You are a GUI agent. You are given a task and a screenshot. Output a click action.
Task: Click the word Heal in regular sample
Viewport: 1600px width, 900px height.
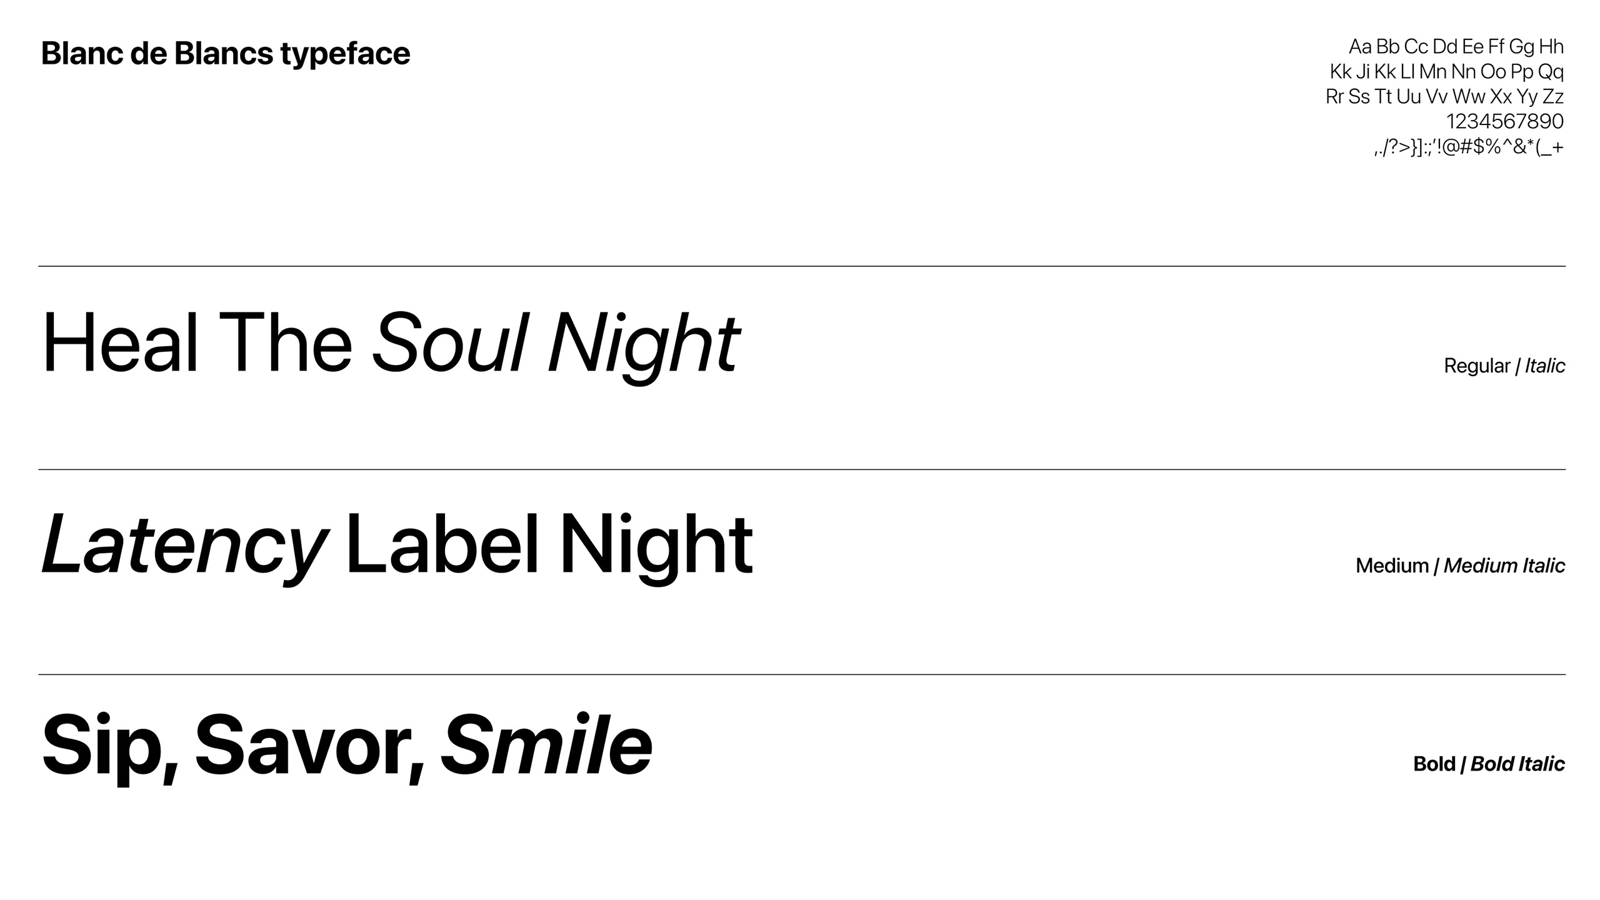(120, 342)
